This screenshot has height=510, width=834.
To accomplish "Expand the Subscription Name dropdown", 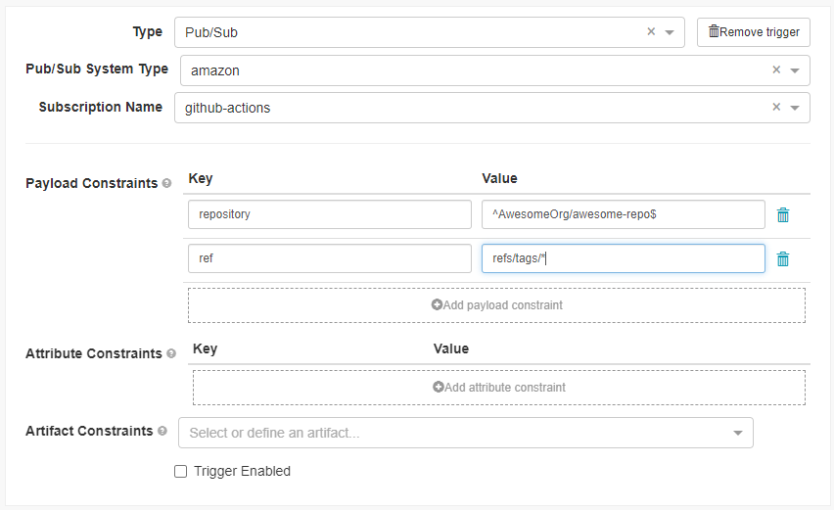I will 795,108.
